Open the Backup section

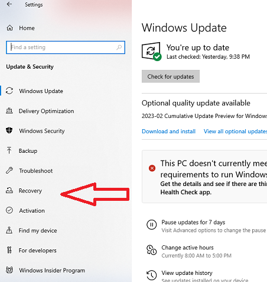point(28,151)
